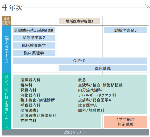Screen dimensions: 150x137
Task: Select the BSL green side label
Action: 6,101
